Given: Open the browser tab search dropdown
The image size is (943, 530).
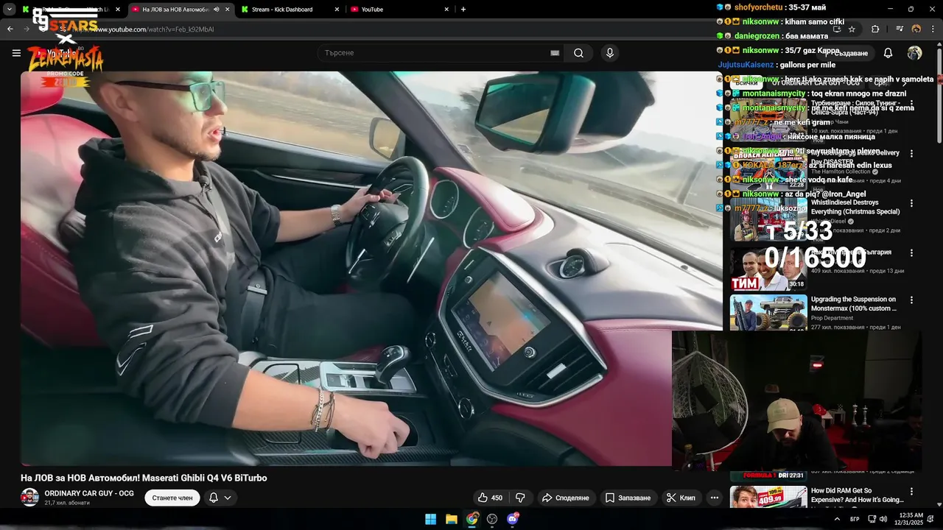Looking at the screenshot, I should pos(8,9).
